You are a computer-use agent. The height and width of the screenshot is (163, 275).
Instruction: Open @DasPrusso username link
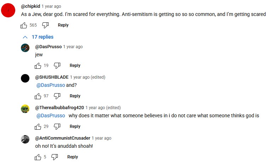pyautogui.click(x=48, y=47)
